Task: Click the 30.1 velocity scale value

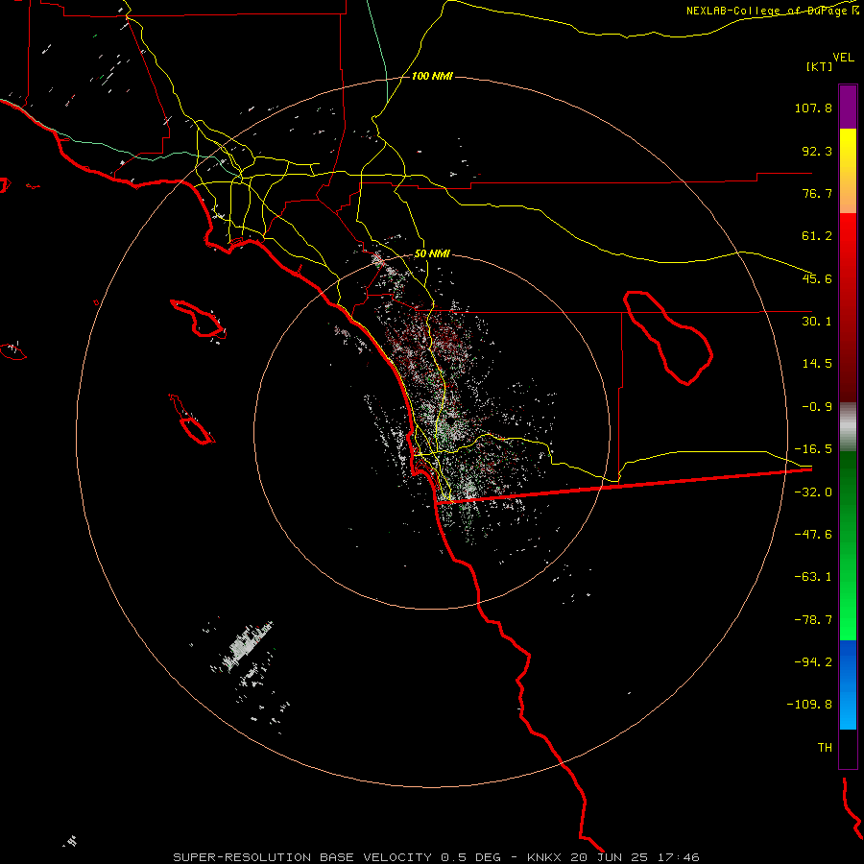Action: click(x=817, y=322)
